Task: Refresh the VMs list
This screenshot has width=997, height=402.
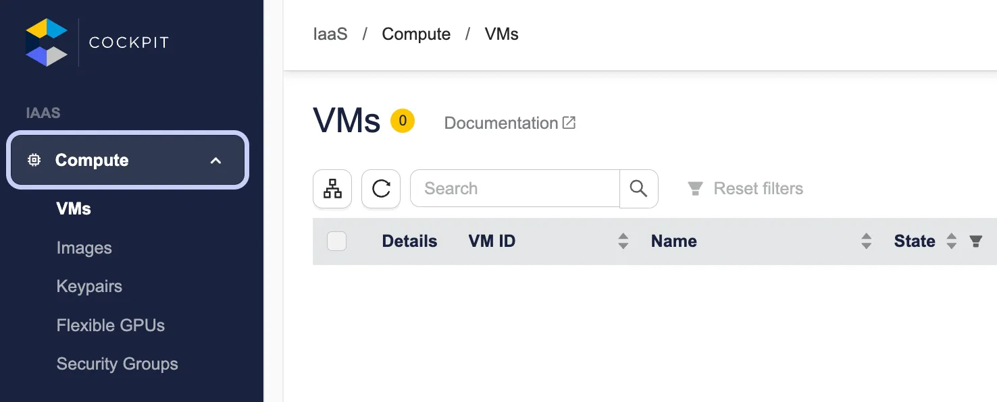Action: click(380, 189)
